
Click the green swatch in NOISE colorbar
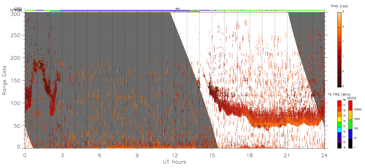click(x=350, y=124)
